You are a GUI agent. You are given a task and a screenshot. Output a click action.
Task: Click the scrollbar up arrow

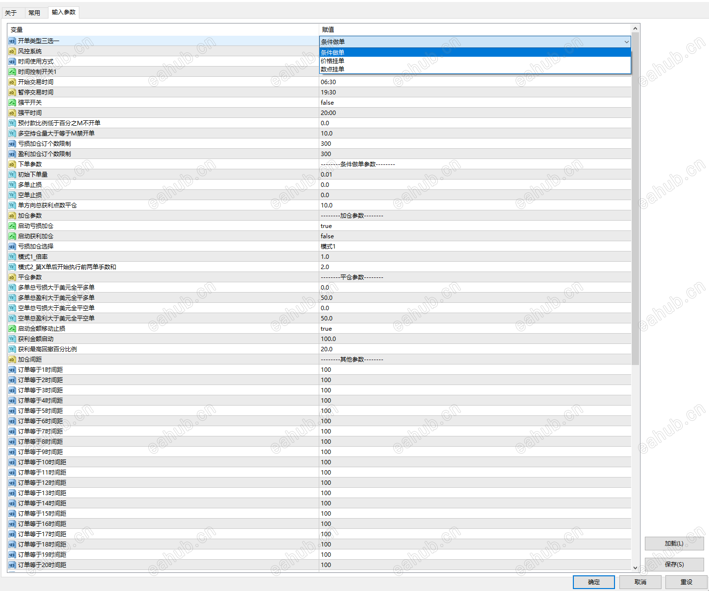pos(635,28)
